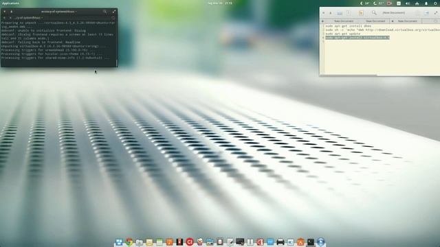The width and height of the screenshot is (440, 247).
Task: Open the green calendar icon in dock
Action: coord(159,242)
